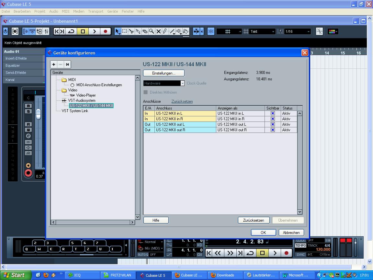Image resolution: width=373 pixels, height=280 pixels.
Task: Click the Zurücksetzen link next to Anschlüsse
Action: click(182, 101)
